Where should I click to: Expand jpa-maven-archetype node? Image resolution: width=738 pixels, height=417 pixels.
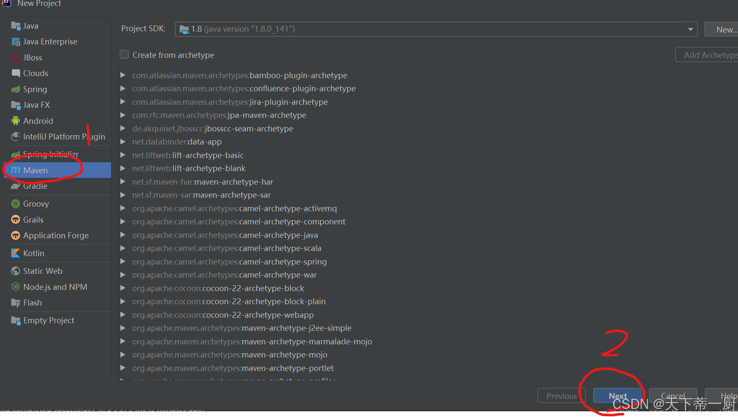pos(123,115)
